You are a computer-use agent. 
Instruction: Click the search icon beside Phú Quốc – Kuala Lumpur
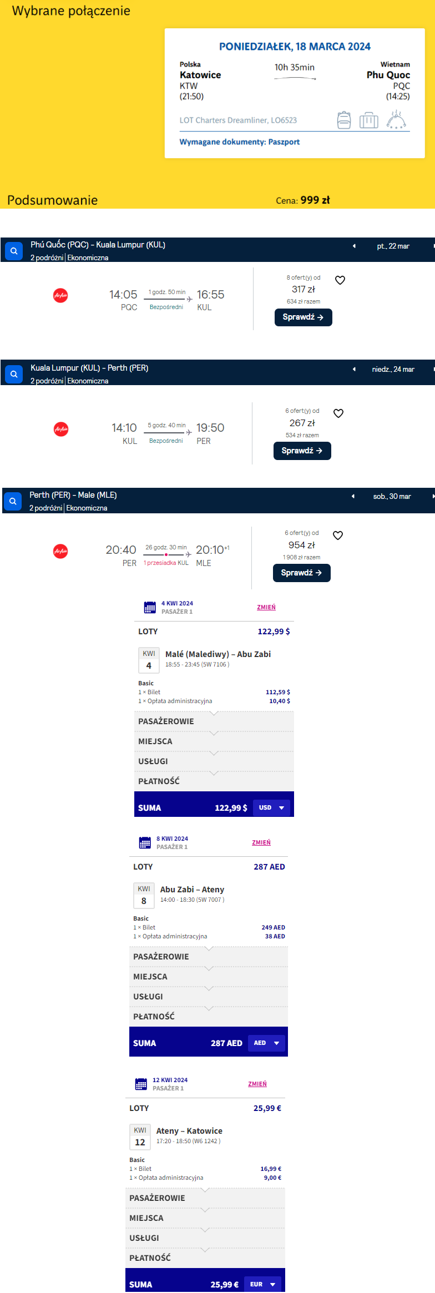pyautogui.click(x=14, y=251)
